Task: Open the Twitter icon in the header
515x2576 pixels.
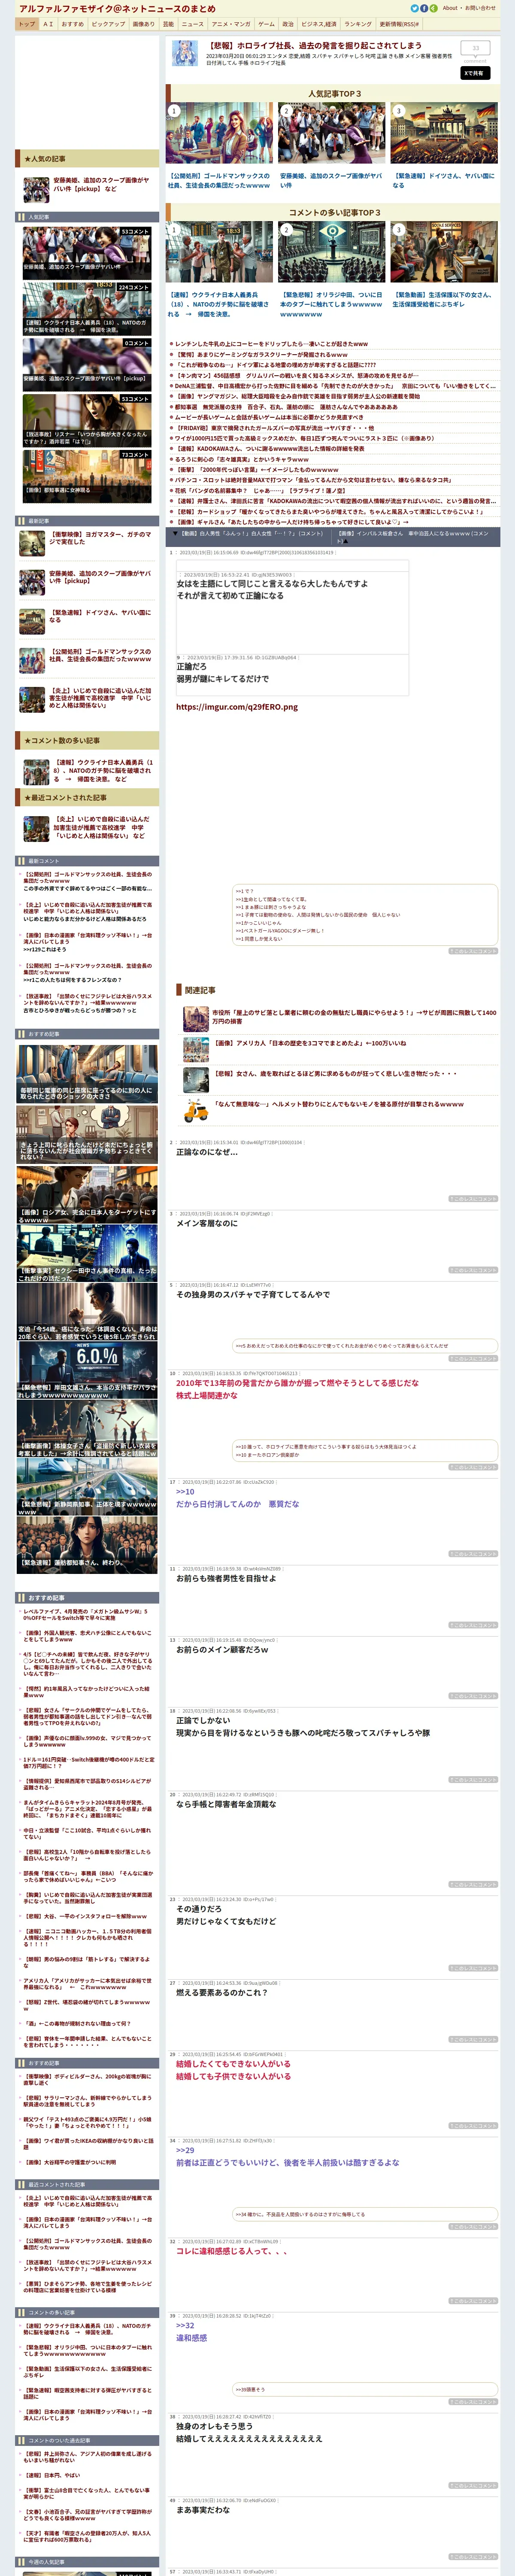Action: [414, 8]
